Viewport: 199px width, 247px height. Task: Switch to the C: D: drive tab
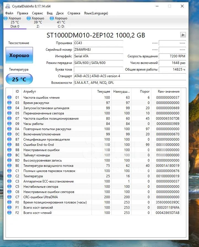tap(61, 22)
